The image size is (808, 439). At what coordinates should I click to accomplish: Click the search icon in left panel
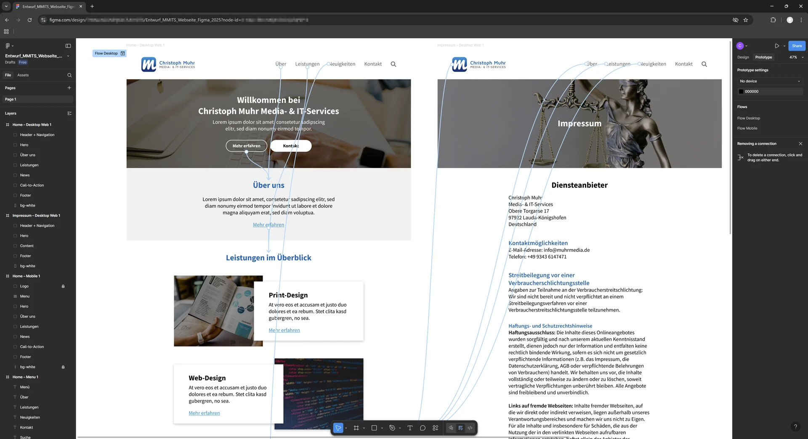[x=69, y=75]
